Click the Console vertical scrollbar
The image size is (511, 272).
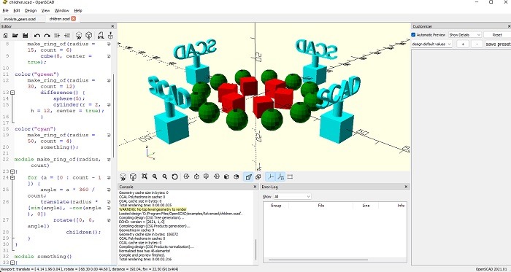[255, 250]
